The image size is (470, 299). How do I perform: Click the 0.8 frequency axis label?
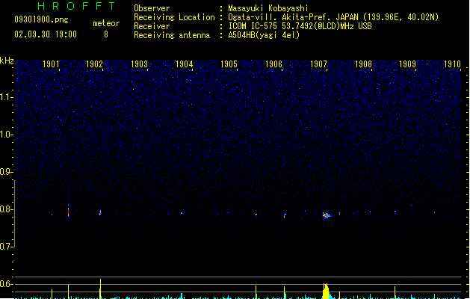pyautogui.click(x=6, y=209)
